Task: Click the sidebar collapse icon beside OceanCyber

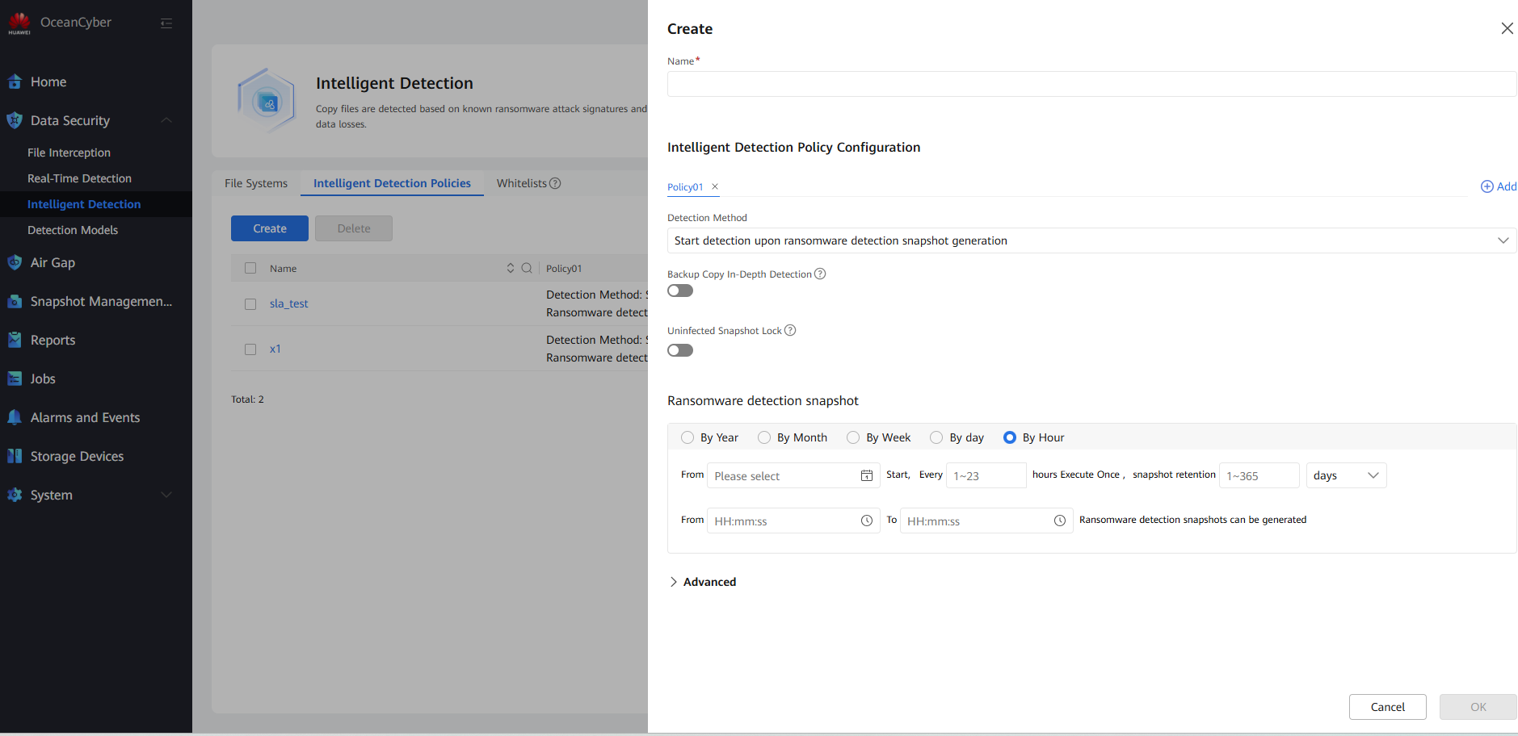Action: click(166, 23)
